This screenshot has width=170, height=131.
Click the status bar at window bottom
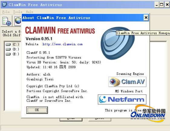pyautogui.click(x=85, y=128)
